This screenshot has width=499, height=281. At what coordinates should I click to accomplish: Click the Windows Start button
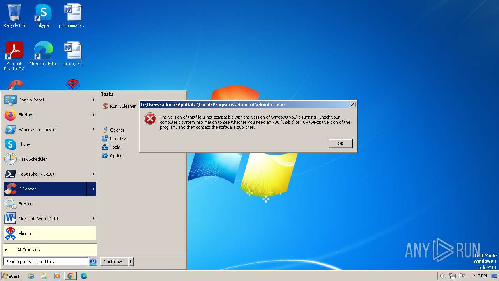[11, 276]
